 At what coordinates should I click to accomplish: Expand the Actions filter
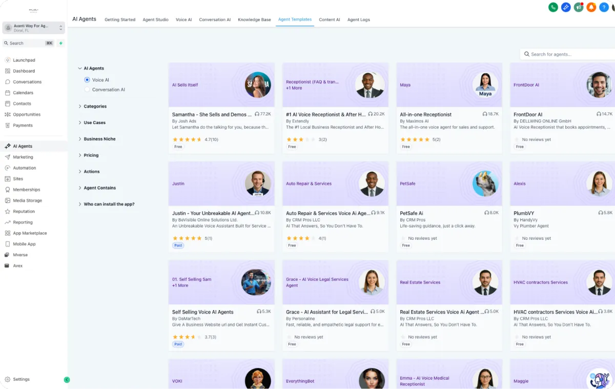80,172
